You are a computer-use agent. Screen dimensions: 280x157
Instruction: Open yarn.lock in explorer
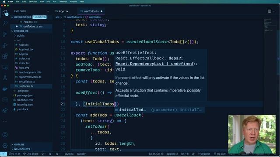point(22,109)
